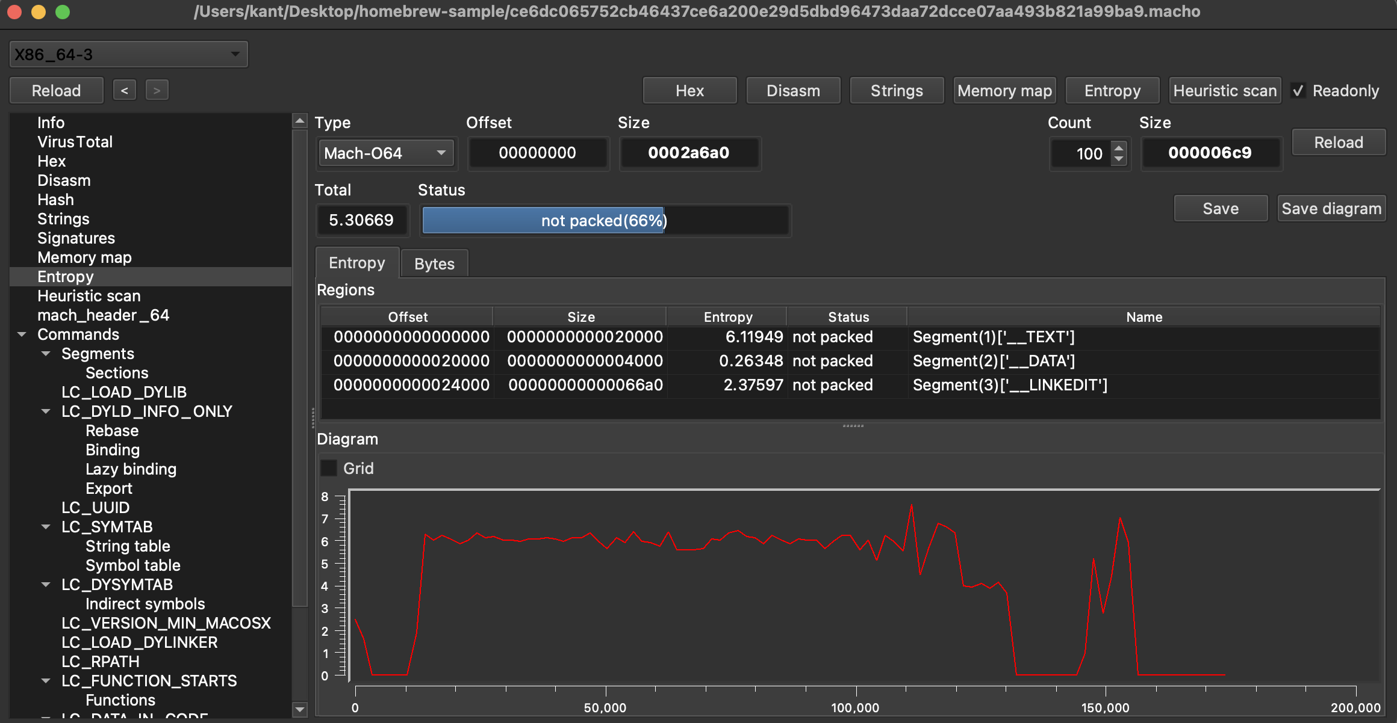The height and width of the screenshot is (723, 1397).
Task: Click the Strings toolbar button
Action: [x=897, y=91]
